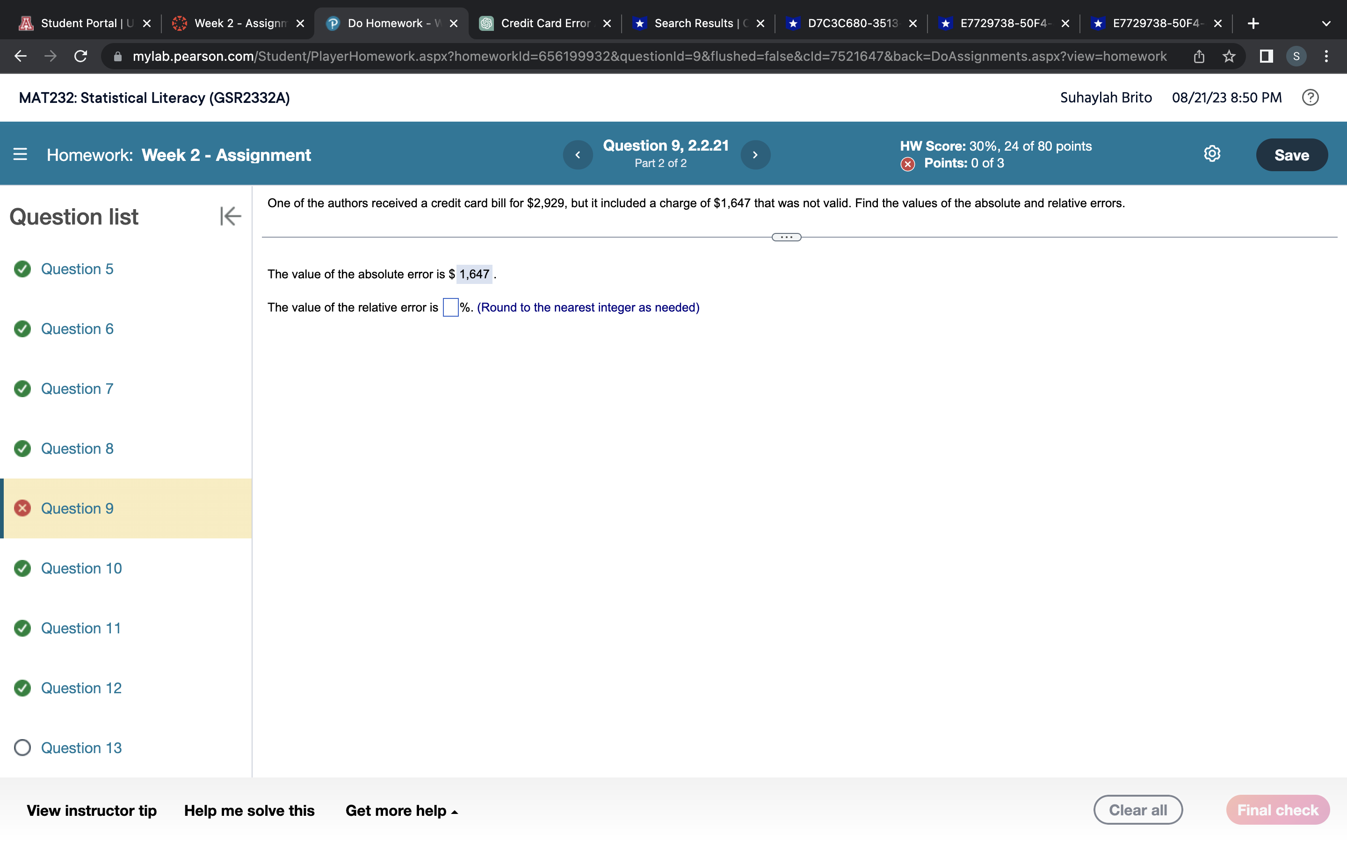The width and height of the screenshot is (1347, 842).
Task: Select the Question 13 radio circle
Action: pyautogui.click(x=22, y=748)
